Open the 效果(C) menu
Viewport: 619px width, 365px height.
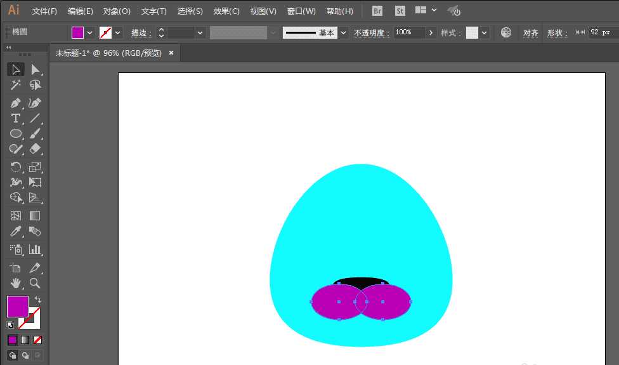(226, 11)
